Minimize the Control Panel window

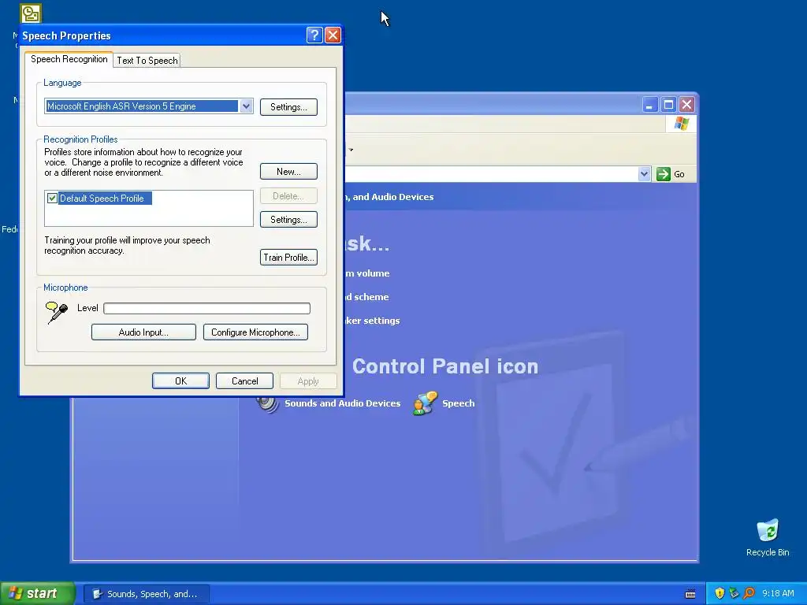click(x=649, y=105)
